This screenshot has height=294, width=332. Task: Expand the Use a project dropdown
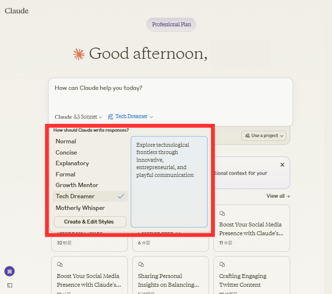pyautogui.click(x=265, y=136)
